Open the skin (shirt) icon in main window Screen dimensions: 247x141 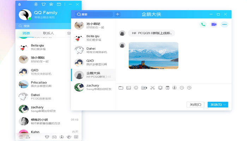44,4
